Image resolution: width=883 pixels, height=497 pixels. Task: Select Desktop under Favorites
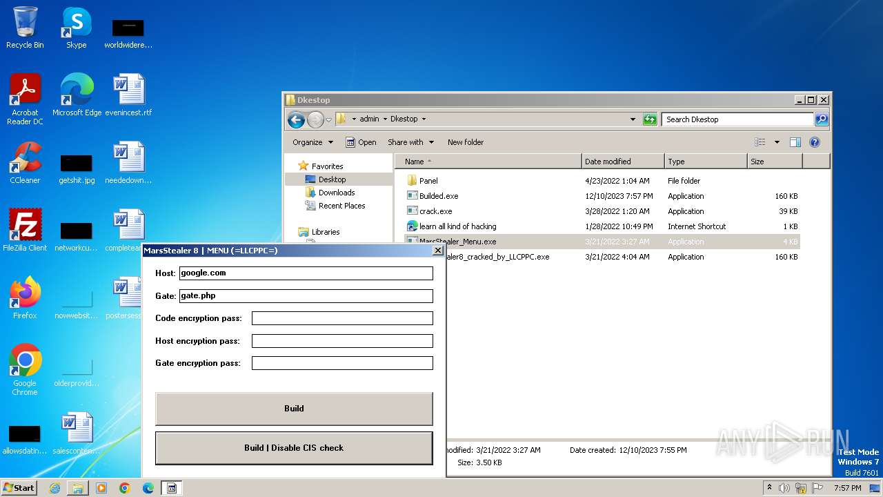click(332, 179)
